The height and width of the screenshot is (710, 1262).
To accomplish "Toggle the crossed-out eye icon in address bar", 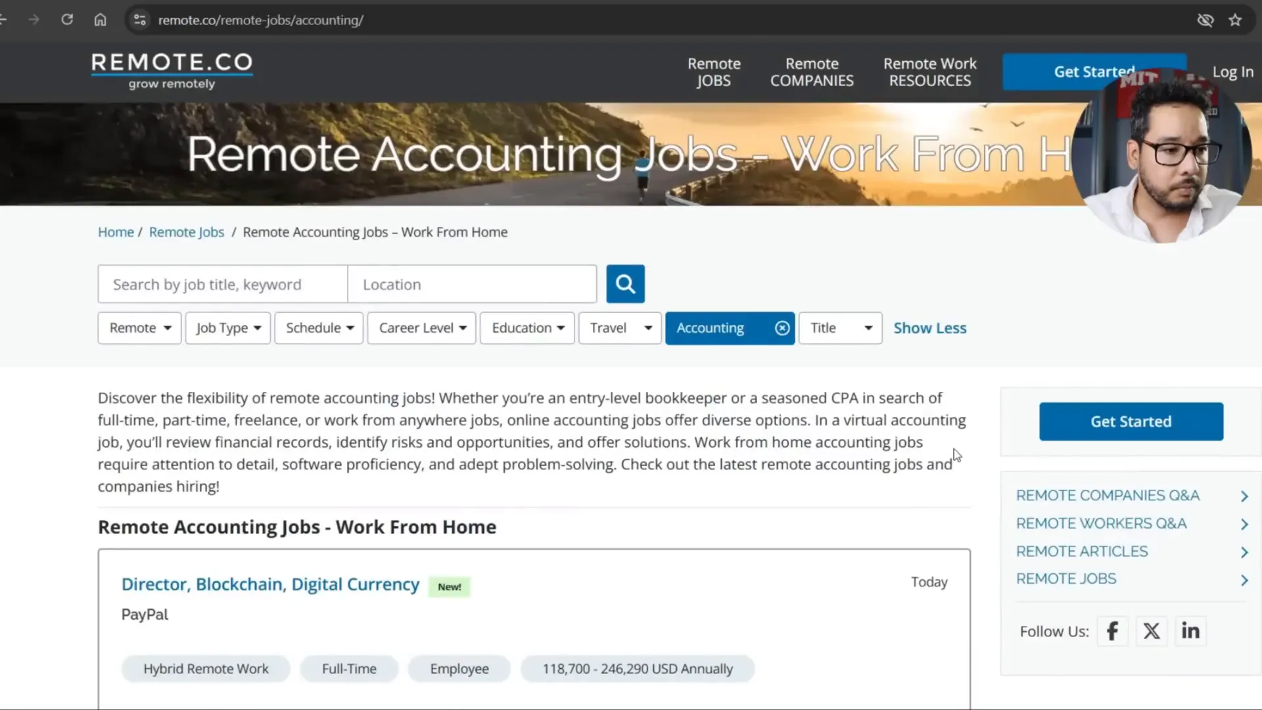I will [x=1205, y=20].
